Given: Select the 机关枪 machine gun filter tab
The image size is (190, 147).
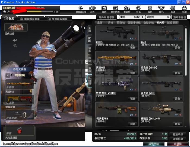Looking at the screenshot, I should pos(160,23).
